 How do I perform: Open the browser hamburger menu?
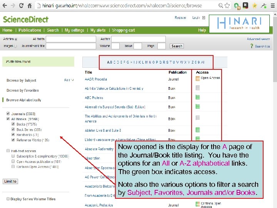(x=273, y=6)
